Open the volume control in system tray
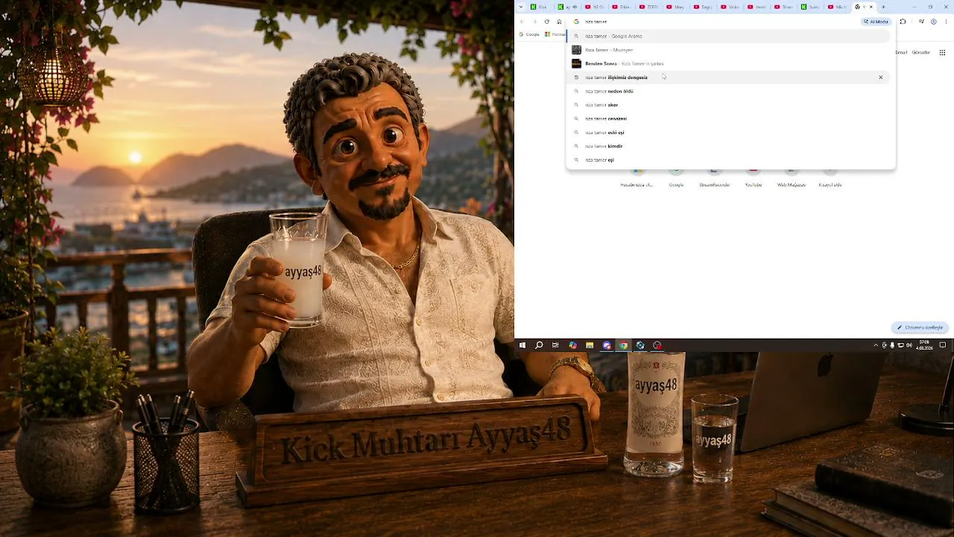Viewport: 954px width, 537px height. (x=909, y=345)
